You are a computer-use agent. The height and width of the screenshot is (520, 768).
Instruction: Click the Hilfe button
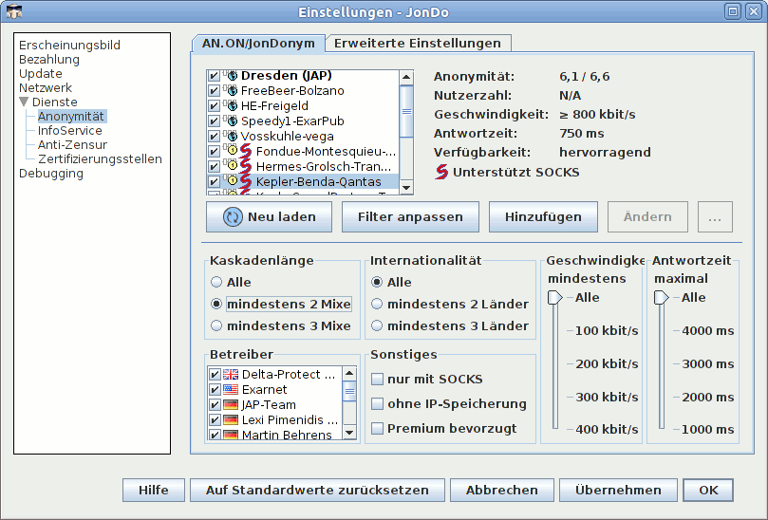click(153, 491)
